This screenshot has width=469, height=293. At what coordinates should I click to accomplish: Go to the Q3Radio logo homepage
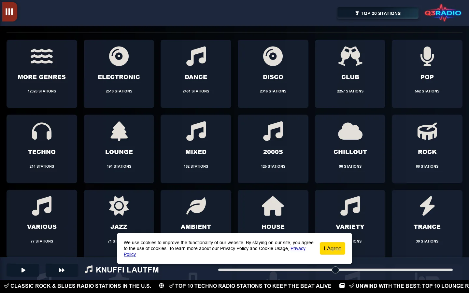[443, 13]
